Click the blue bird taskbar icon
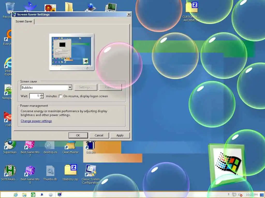 (42, 195)
